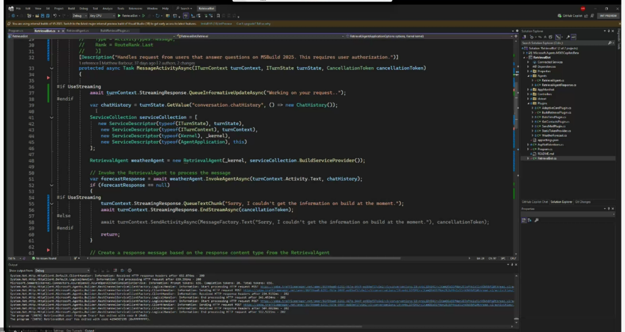Screen dimensions: 625x332
Task: Start debugging with the green RetrievalBot arrow
Action: click(x=128, y=16)
